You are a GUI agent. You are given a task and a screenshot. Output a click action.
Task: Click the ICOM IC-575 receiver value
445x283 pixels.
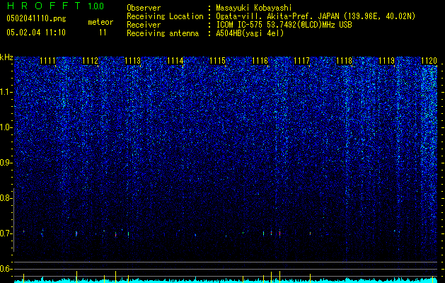284,25
